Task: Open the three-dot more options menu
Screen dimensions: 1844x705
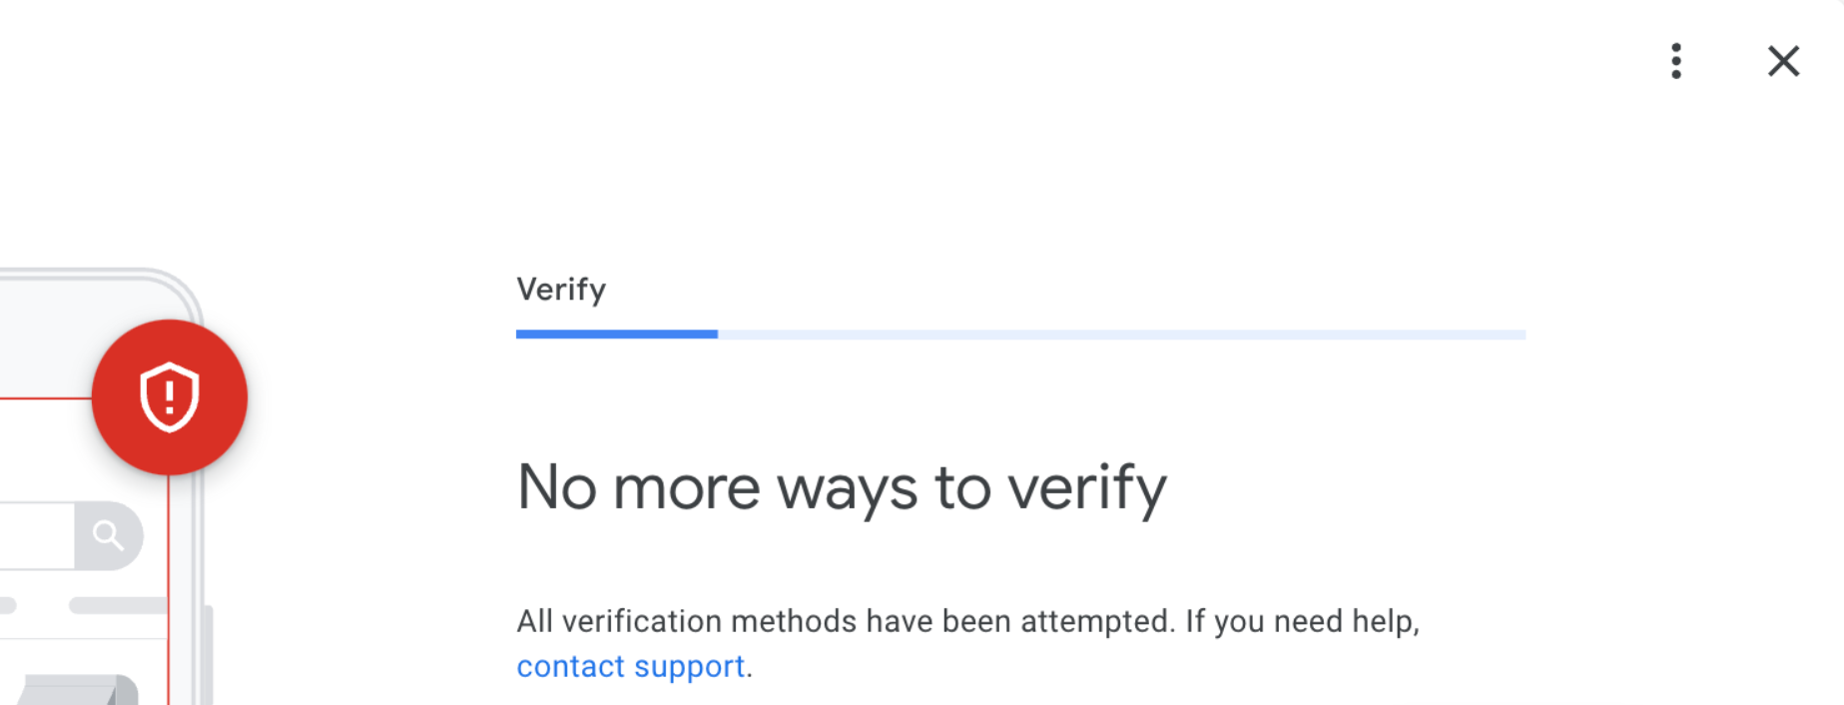Action: (1676, 61)
